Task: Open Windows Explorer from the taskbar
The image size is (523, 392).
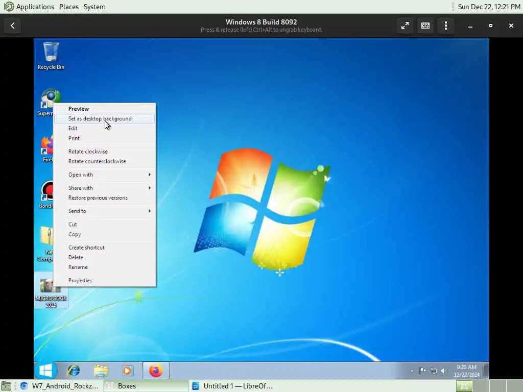Action: [101, 371]
